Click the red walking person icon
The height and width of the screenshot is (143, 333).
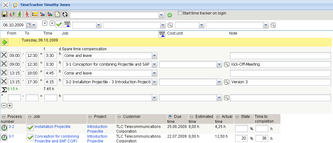click(27, 14)
